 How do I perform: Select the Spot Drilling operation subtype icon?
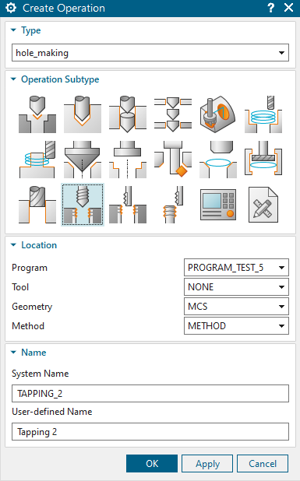37,114
